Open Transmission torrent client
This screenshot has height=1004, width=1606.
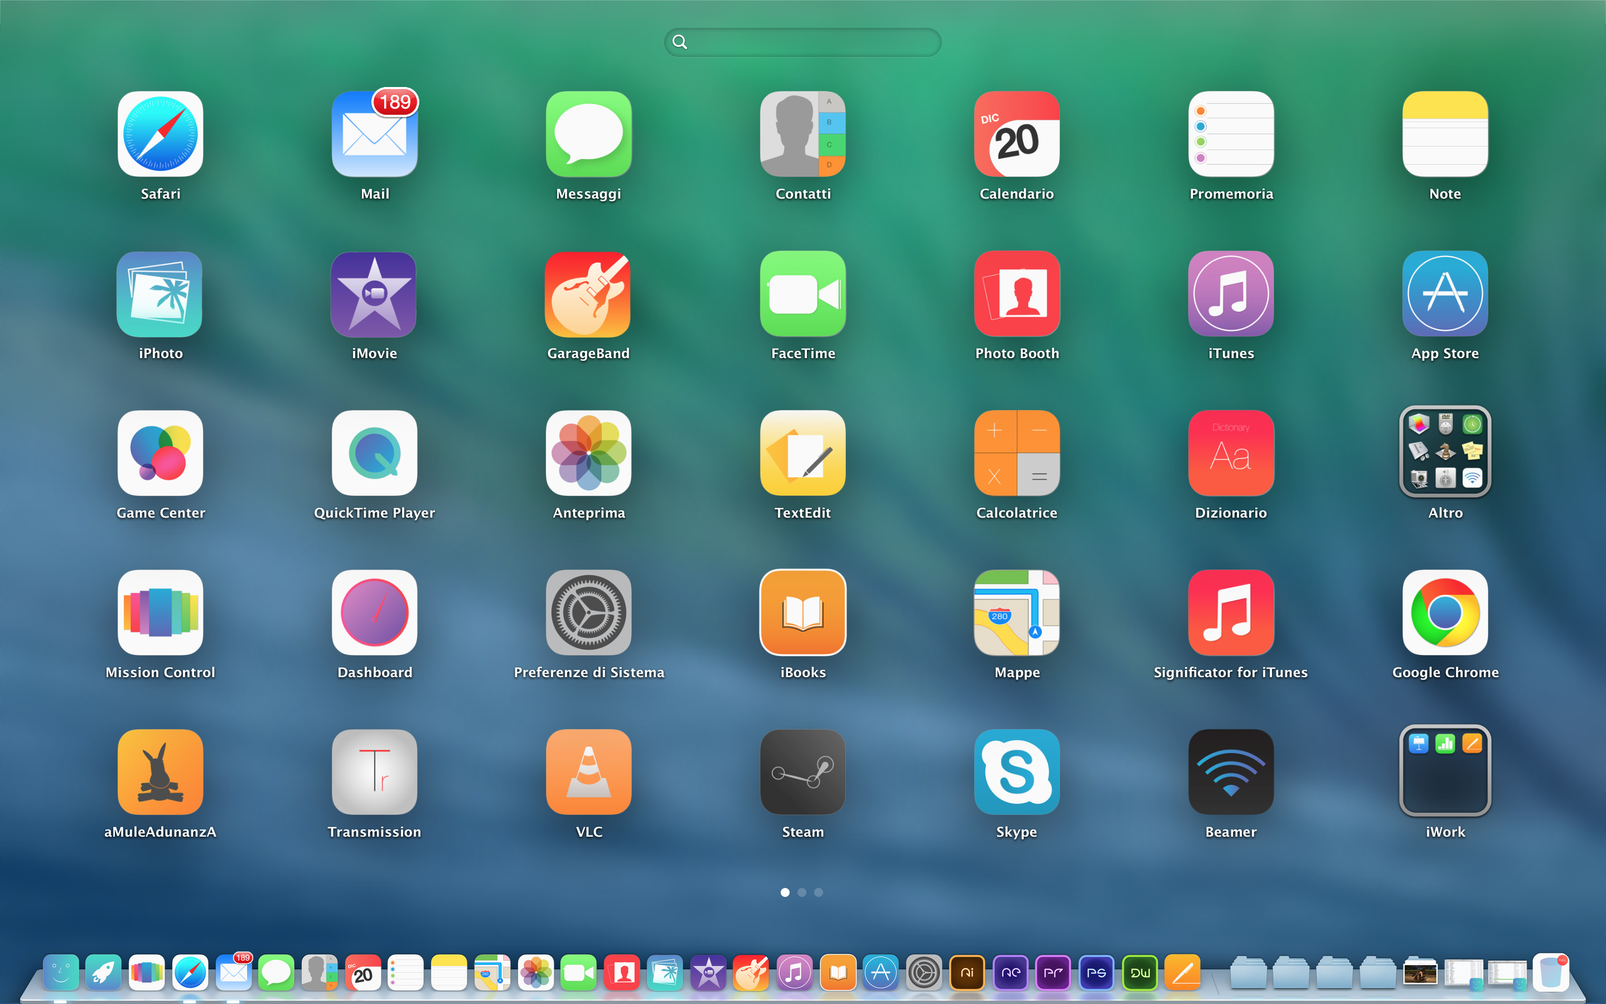[375, 774]
